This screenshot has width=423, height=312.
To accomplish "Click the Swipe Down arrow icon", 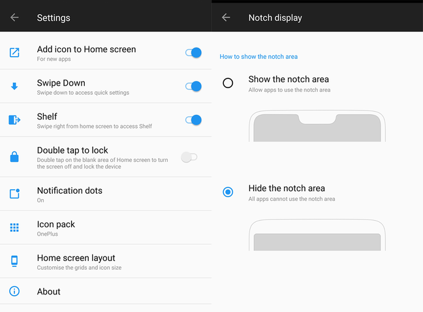I will point(14,86).
